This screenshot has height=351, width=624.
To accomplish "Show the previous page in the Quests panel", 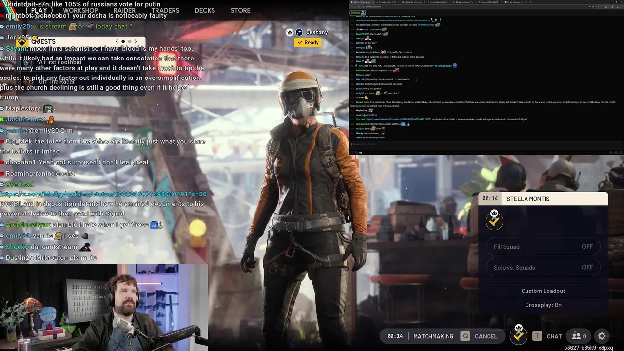I will 117,42.
